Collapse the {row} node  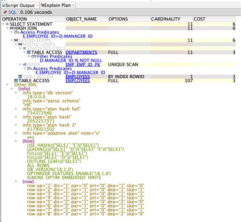coord(16,182)
